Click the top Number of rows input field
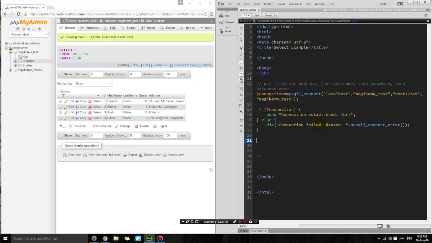Image resolution: width=432 pixels, height=243 pixels. click(135, 74)
